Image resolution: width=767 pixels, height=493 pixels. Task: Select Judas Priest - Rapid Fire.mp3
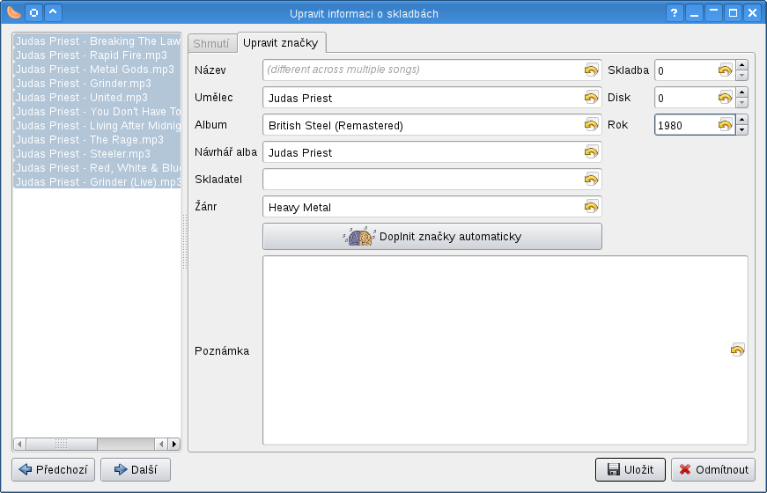[97, 55]
